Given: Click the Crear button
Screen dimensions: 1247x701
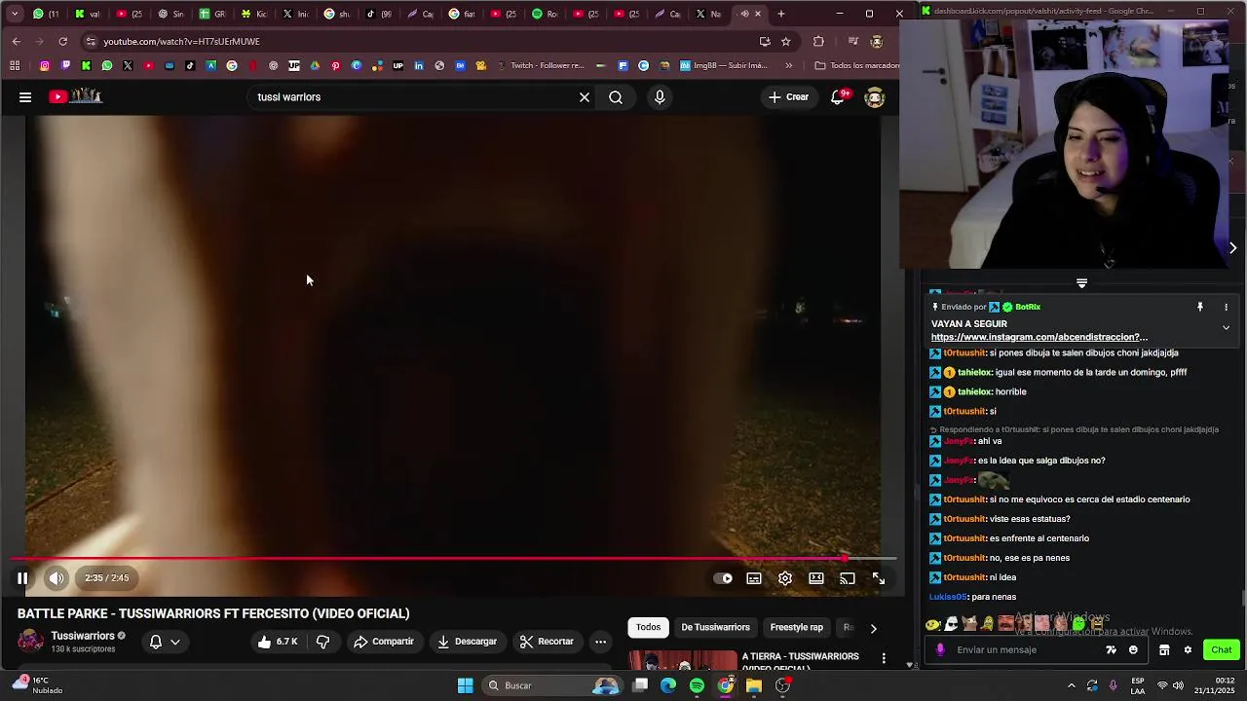Looking at the screenshot, I should pyautogui.click(x=788, y=97).
